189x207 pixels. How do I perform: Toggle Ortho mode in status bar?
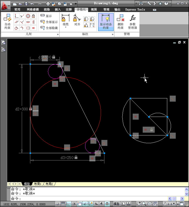pyautogui.click(x=69, y=204)
